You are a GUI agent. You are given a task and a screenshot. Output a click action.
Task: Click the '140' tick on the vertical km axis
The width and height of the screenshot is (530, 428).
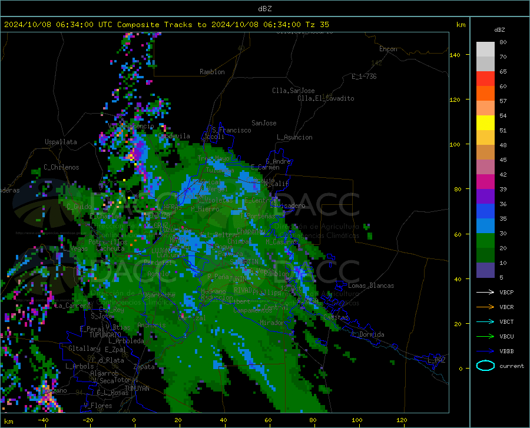click(455, 55)
